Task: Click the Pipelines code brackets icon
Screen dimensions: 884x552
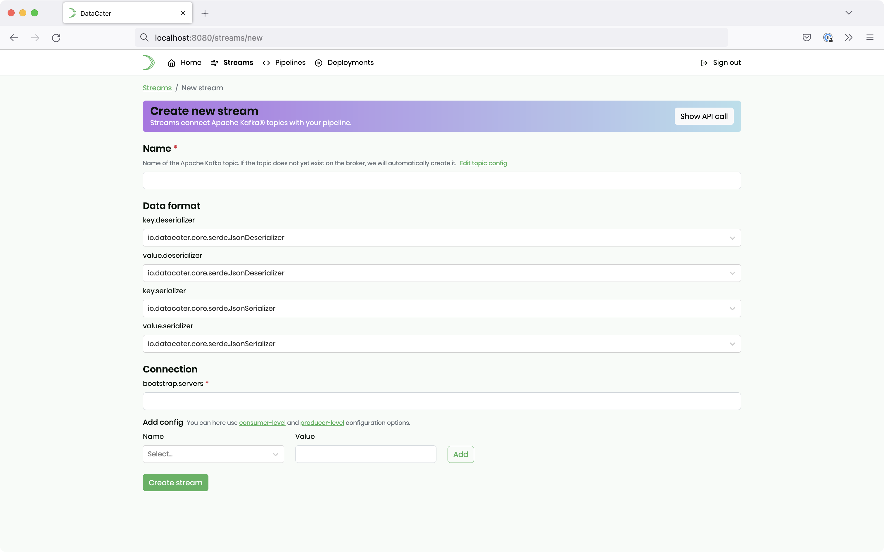Action: [266, 63]
